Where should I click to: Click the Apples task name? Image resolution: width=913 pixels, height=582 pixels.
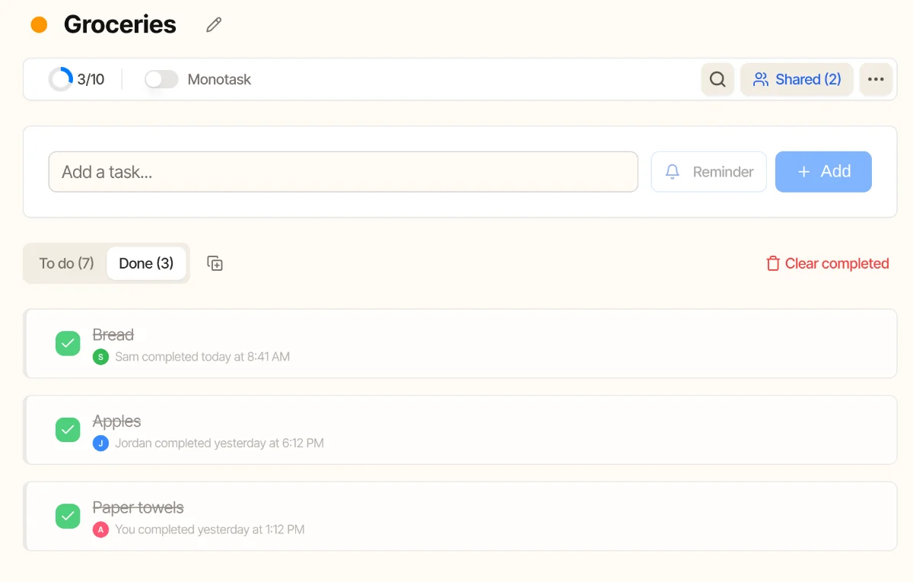click(x=117, y=421)
